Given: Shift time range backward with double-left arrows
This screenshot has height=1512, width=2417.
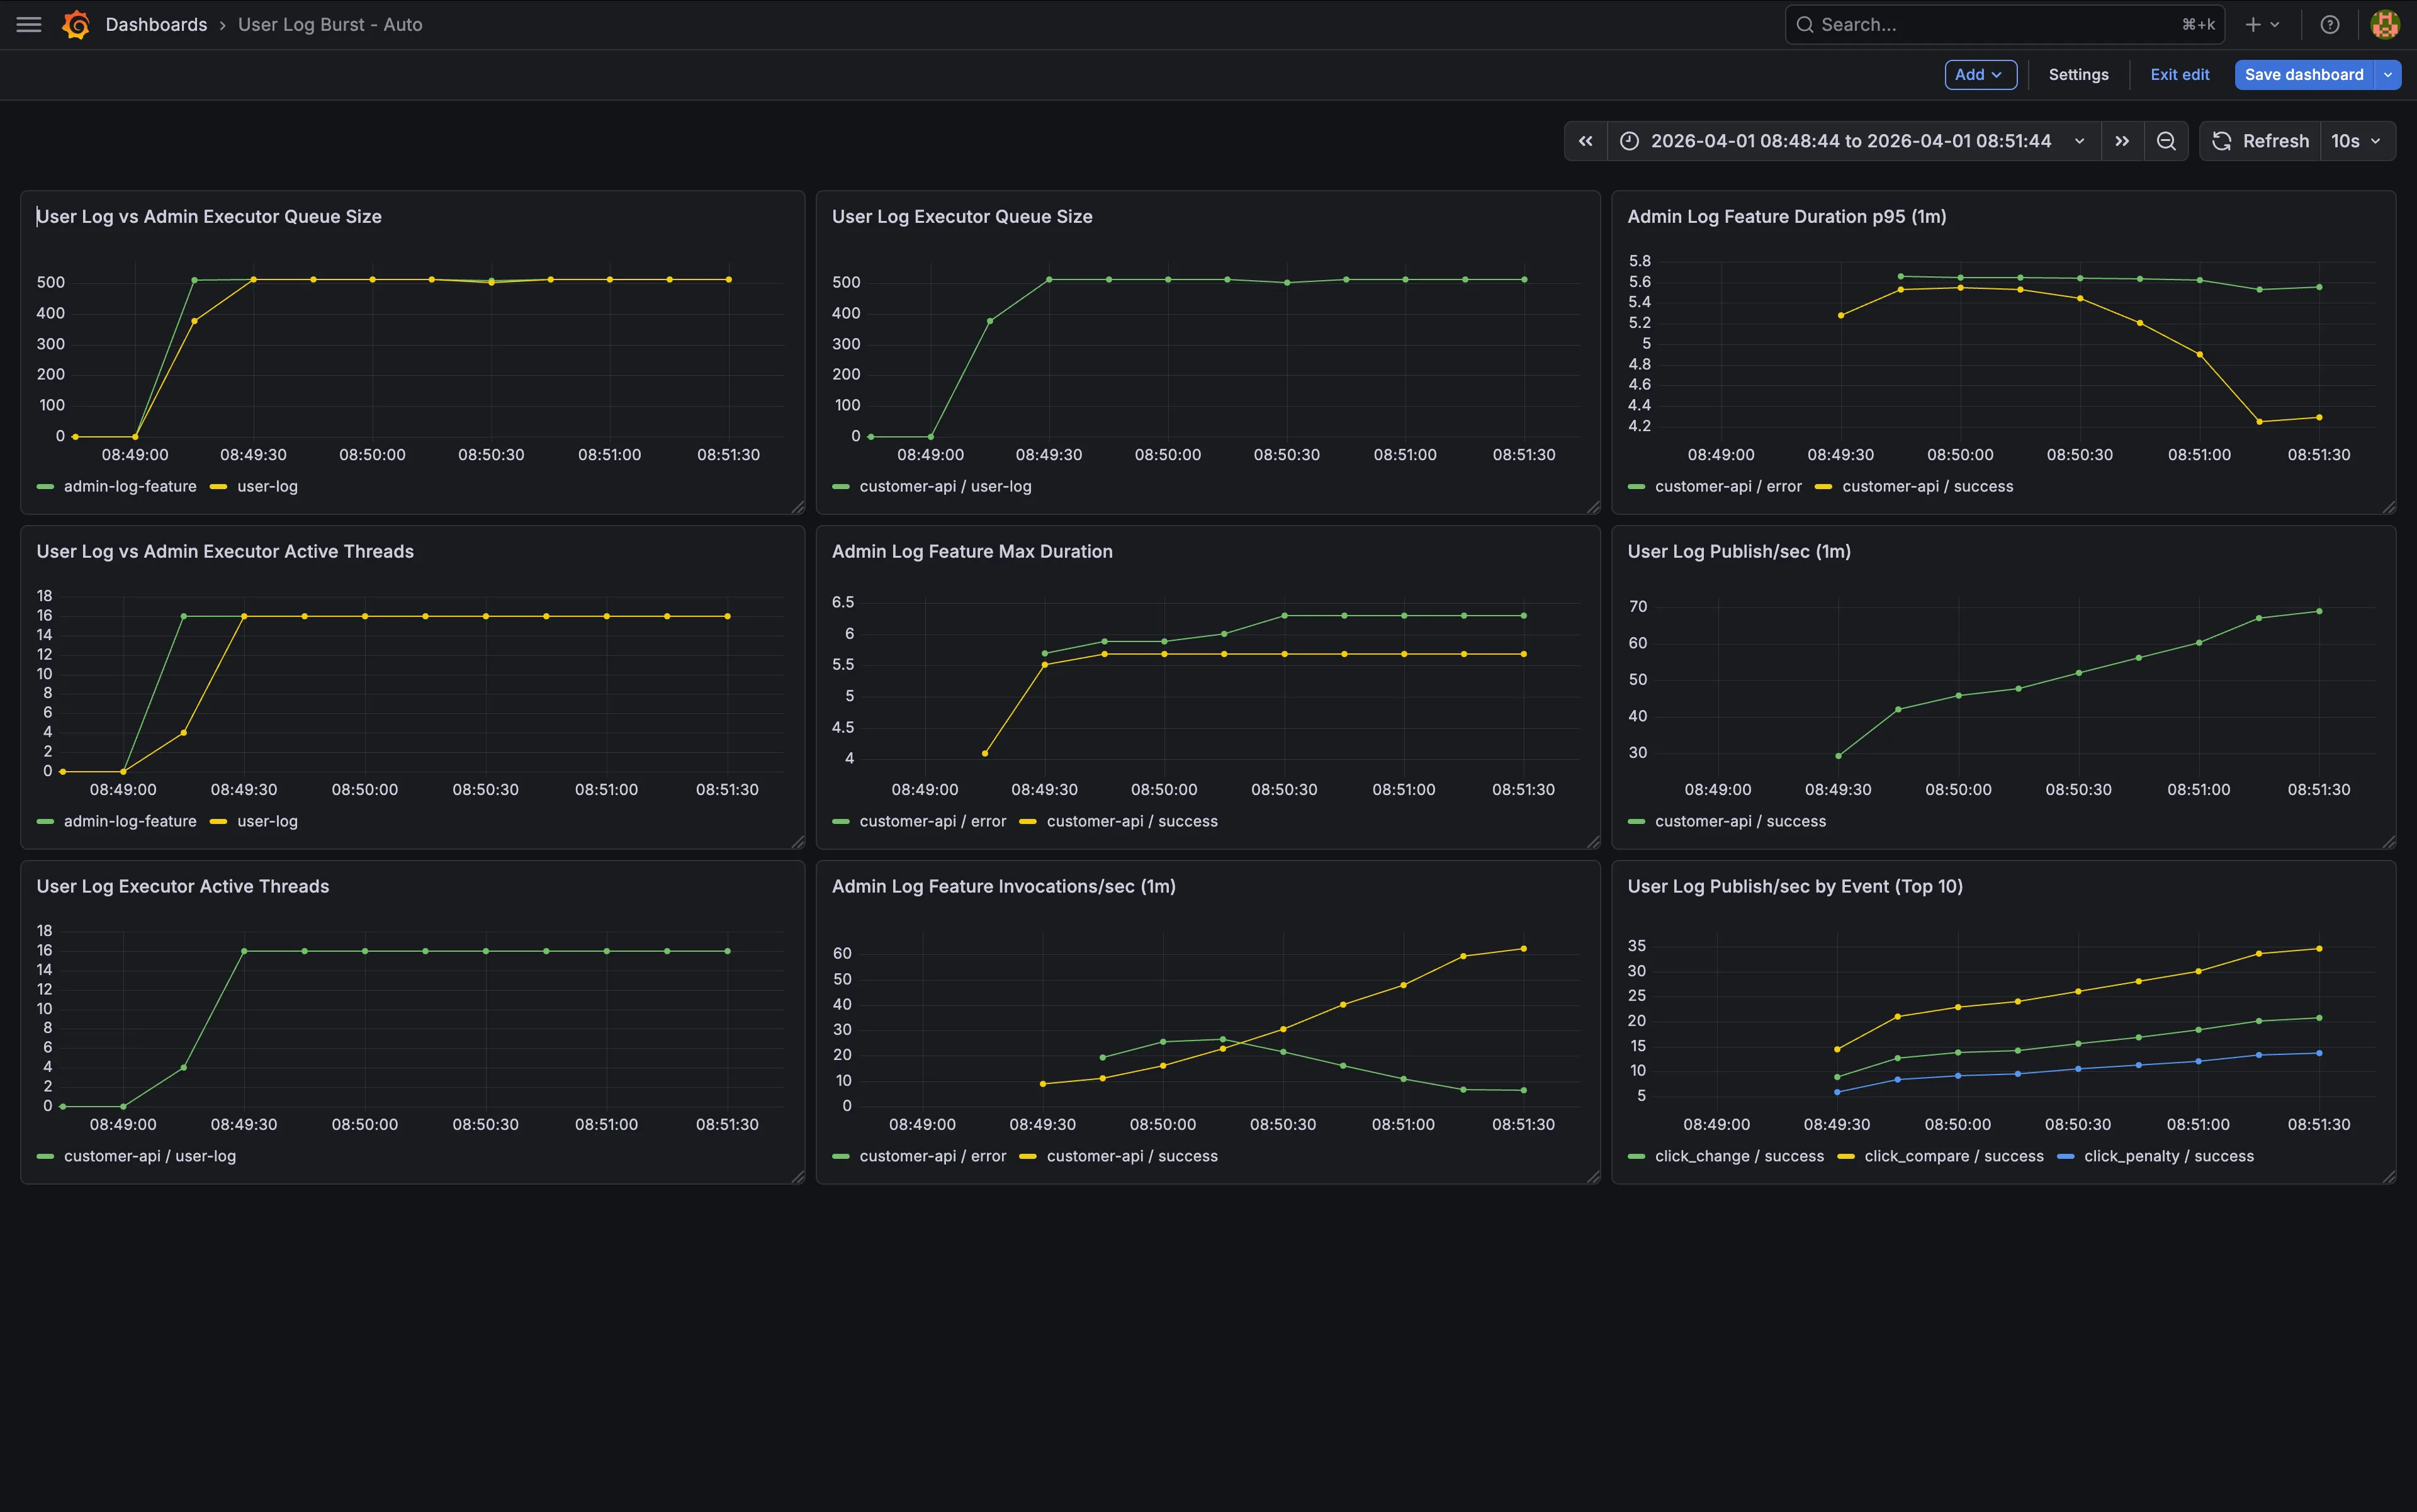Looking at the screenshot, I should (1586, 141).
